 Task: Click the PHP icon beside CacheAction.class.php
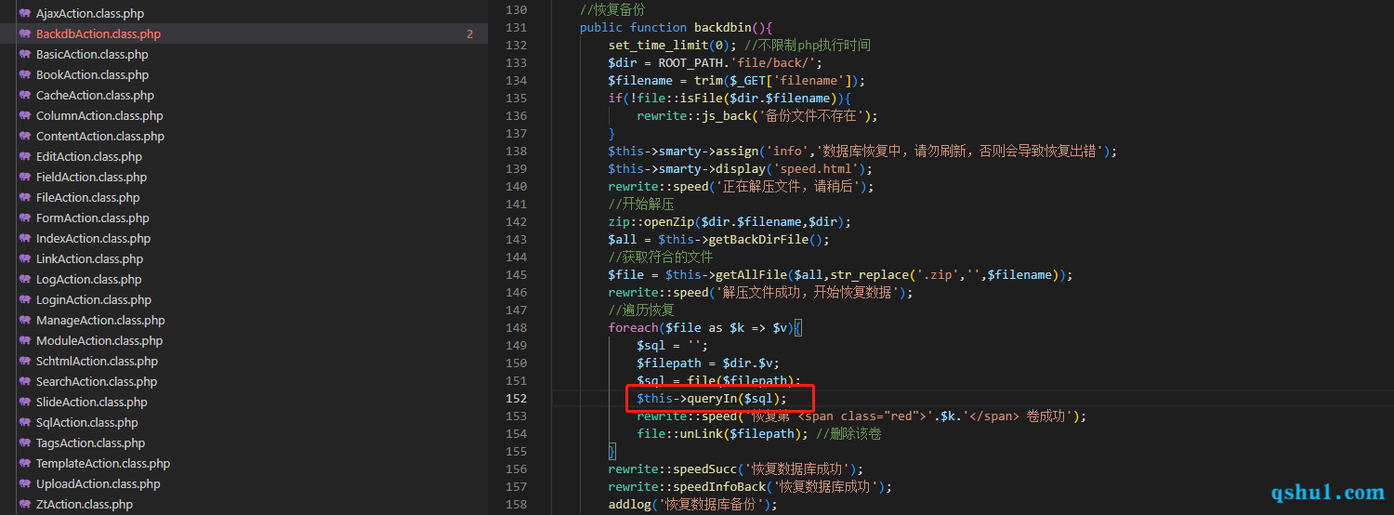pos(24,96)
